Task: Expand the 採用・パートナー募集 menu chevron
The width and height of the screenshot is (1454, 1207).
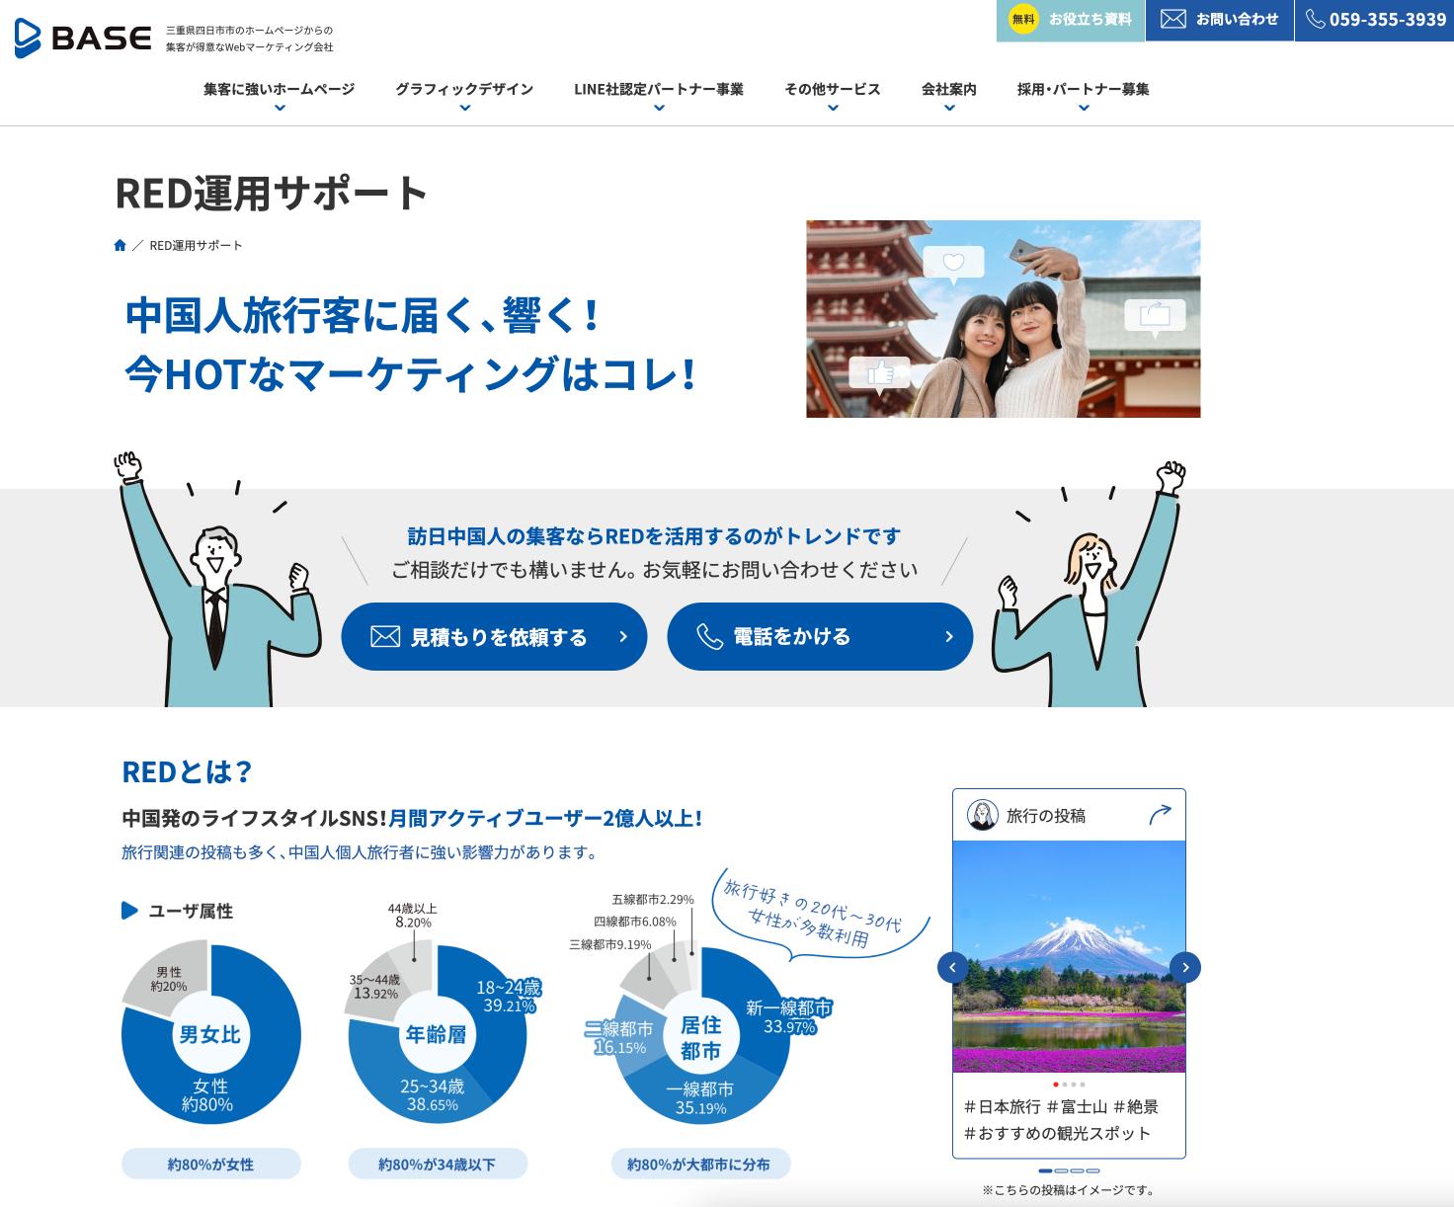Action: 1084,108
